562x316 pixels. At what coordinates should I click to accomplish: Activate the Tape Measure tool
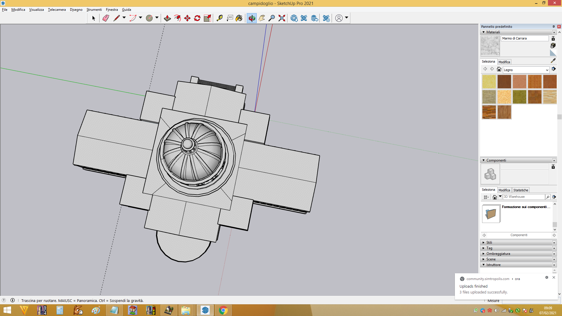coord(220,18)
